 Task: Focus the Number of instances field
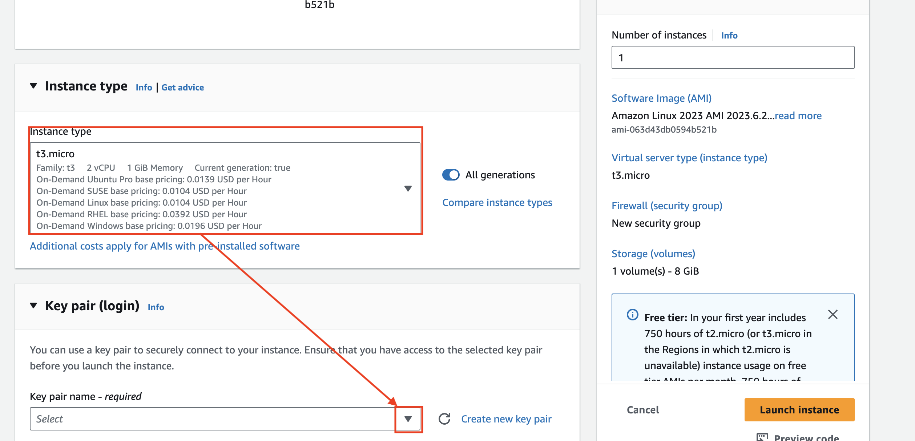(x=733, y=57)
